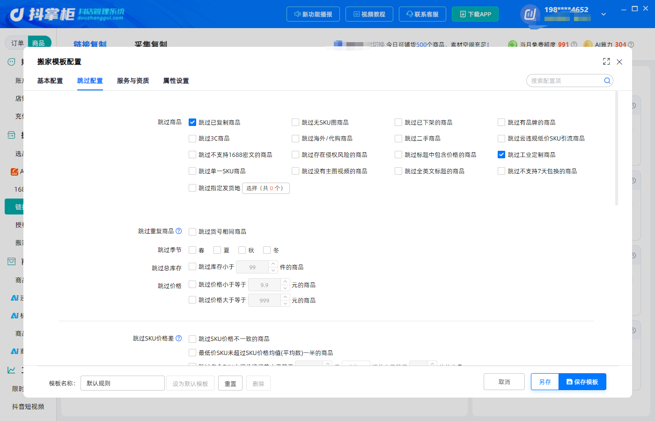655x421 pixels.
Task: Enable 跳过货号相同商品
Action: pyautogui.click(x=192, y=231)
